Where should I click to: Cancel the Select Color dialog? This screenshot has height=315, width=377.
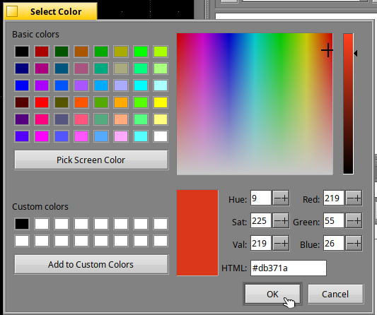[x=336, y=294]
